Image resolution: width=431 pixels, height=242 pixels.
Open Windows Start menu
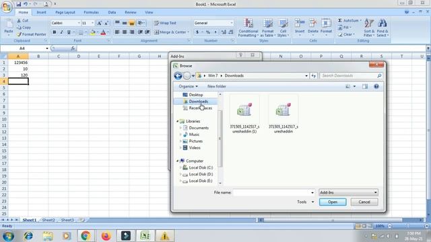8,236
